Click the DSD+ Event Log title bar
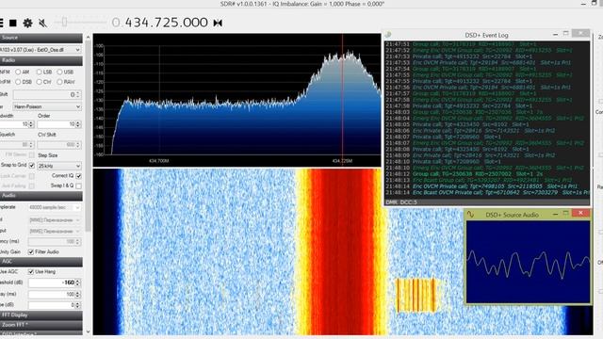Screen dimensions: 603x339 click(x=486, y=35)
